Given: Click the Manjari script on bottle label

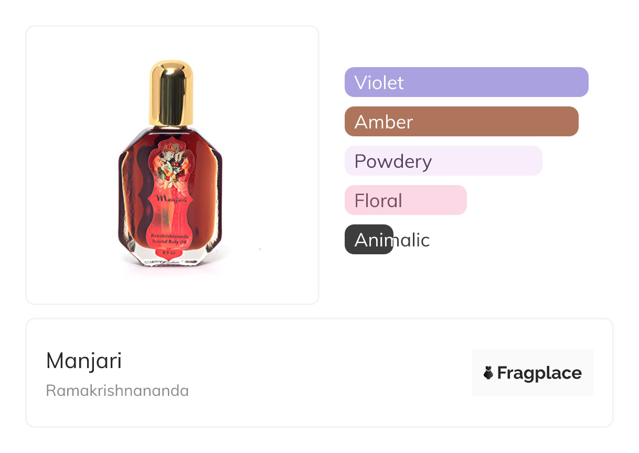Looking at the screenshot, I should [x=171, y=199].
